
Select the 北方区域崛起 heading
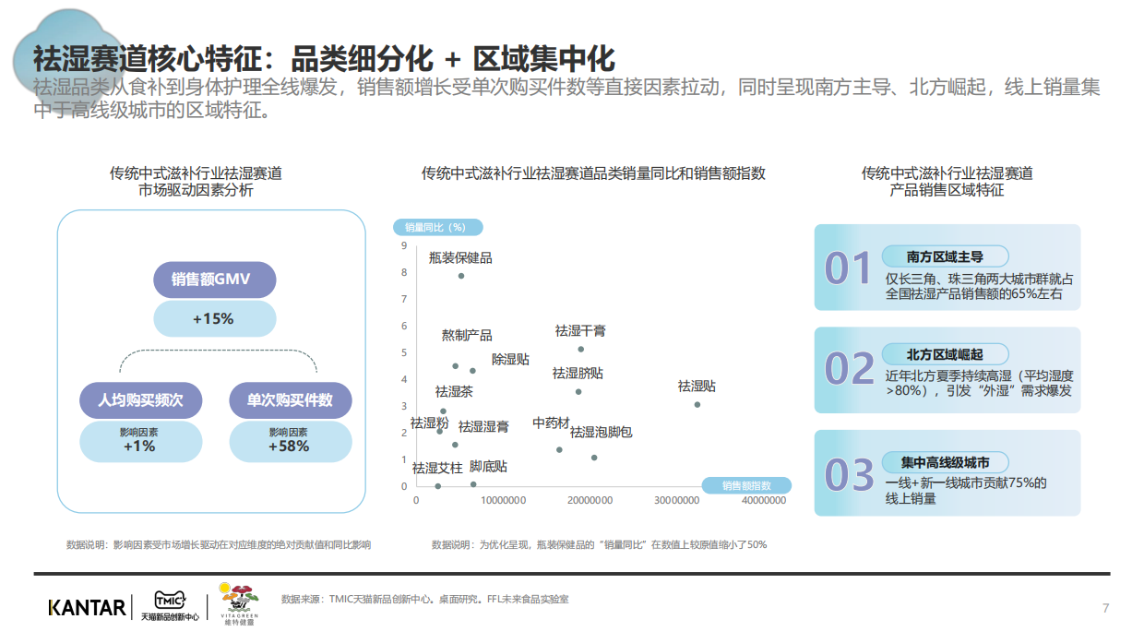(x=945, y=353)
